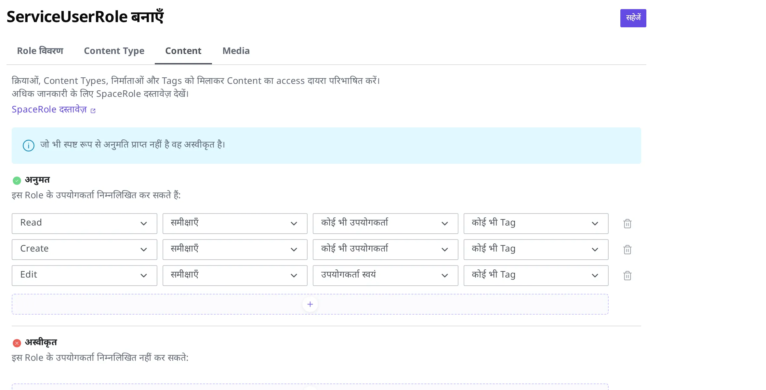Viewport: 766px width, 390px height.
Task: Open the Read action dropdown
Action: coord(85,224)
